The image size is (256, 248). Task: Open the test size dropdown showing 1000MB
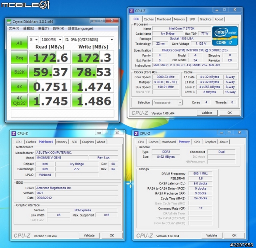[x=52, y=40]
